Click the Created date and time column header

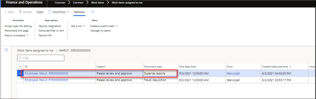pyautogui.click(x=284, y=66)
